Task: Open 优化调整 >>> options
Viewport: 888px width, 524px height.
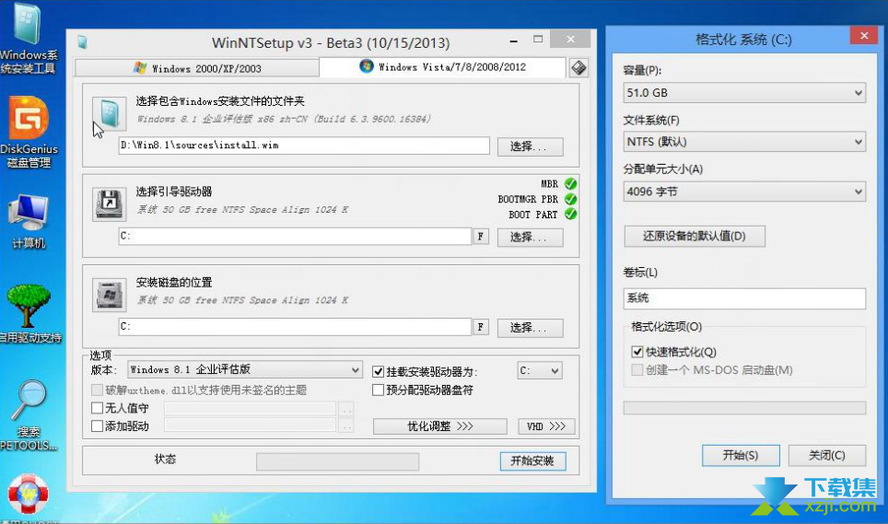Action: [440, 426]
